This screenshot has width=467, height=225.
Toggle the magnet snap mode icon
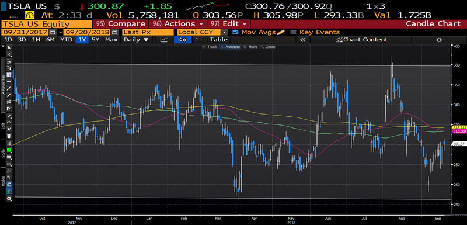[x=9, y=185]
